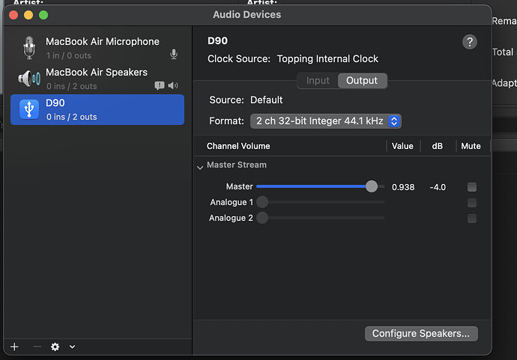Add a new audio device with plus

point(14,347)
